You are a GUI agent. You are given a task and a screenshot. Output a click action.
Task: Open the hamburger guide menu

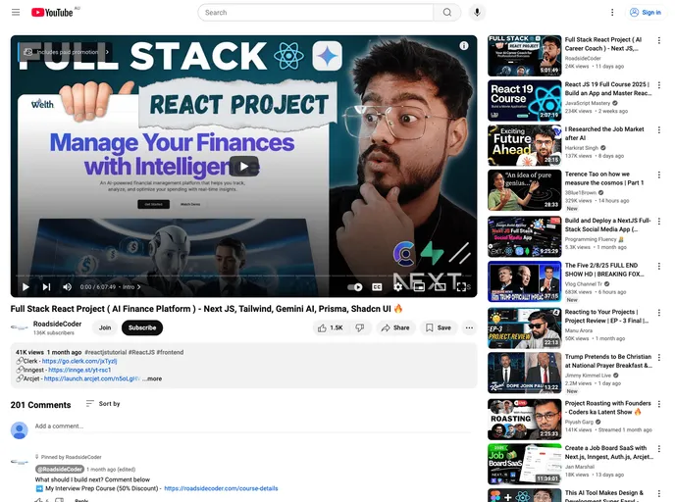(x=16, y=12)
